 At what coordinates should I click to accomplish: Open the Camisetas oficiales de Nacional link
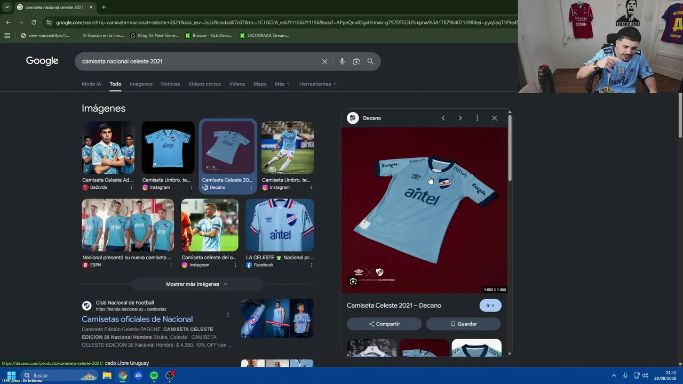point(137,319)
